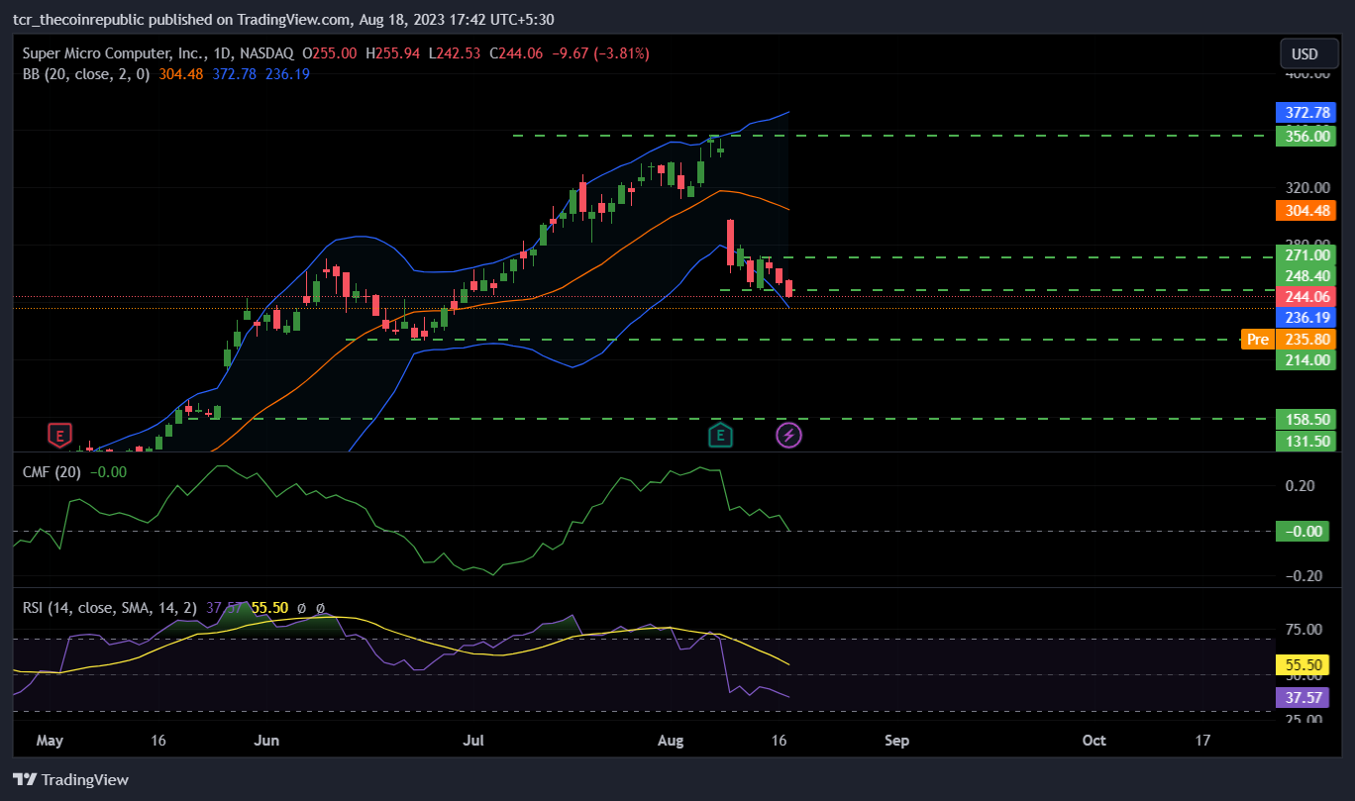
Task: Click the 131.50 green level label
Action: pyautogui.click(x=1305, y=441)
